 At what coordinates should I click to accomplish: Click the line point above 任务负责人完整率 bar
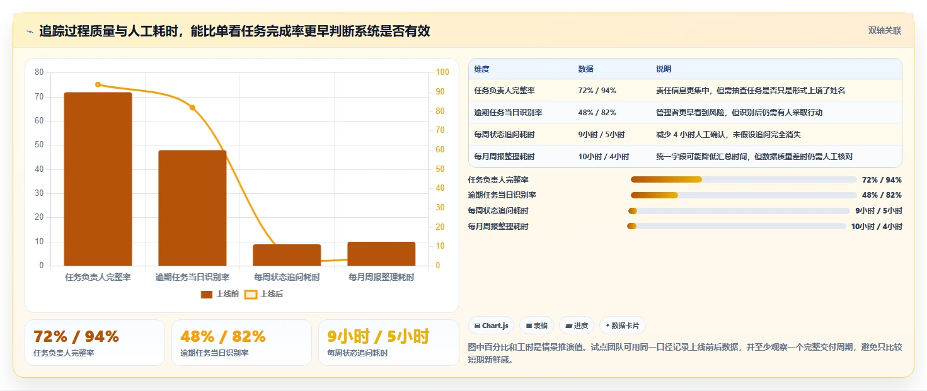(98, 84)
